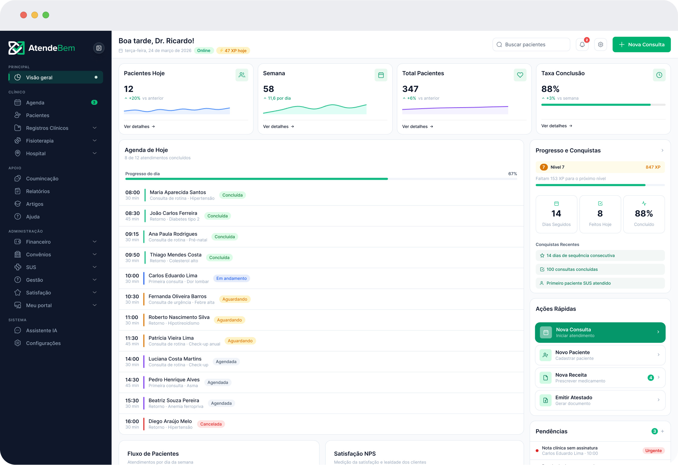678x465 pixels.
Task: Expand the Financeiro submenu
Action: click(94, 242)
